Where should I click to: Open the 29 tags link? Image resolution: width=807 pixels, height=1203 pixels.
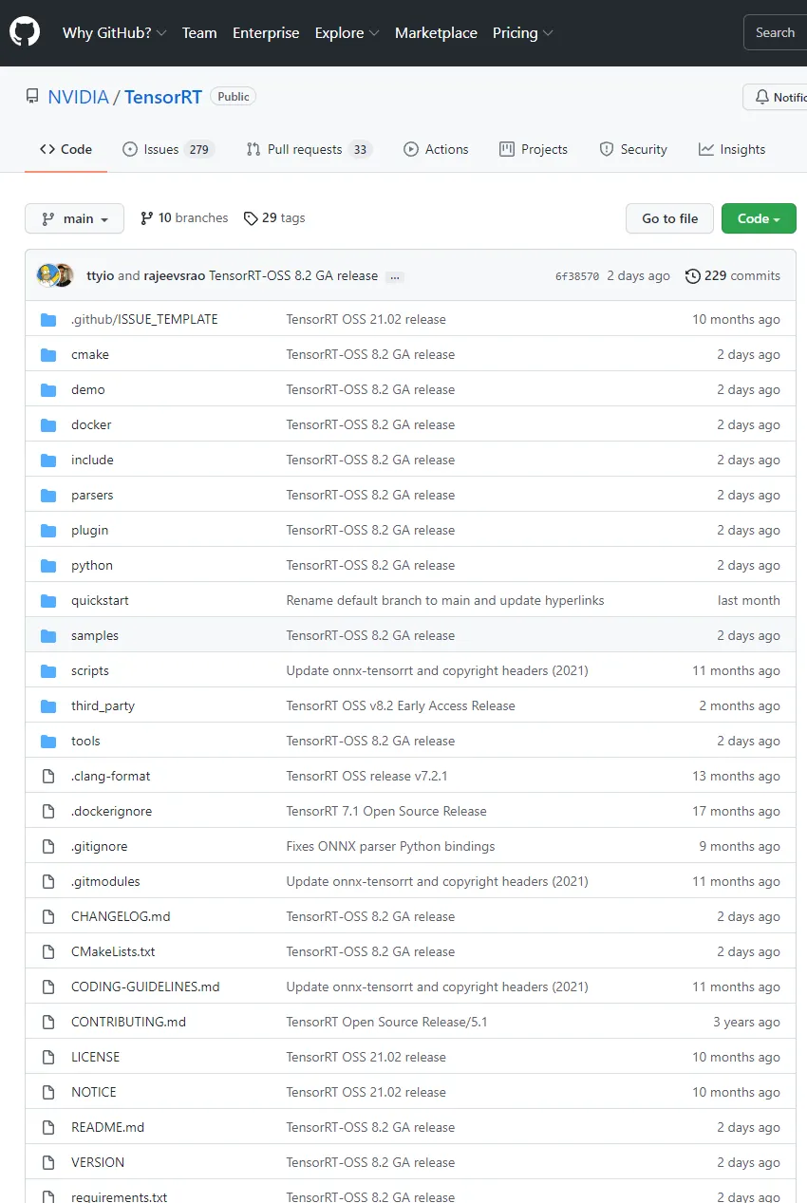[274, 217]
